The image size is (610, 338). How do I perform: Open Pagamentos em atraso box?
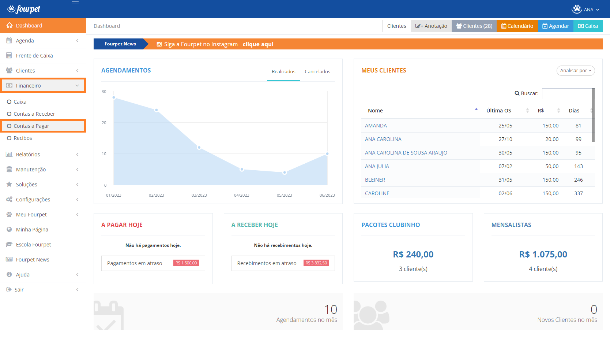[153, 263]
